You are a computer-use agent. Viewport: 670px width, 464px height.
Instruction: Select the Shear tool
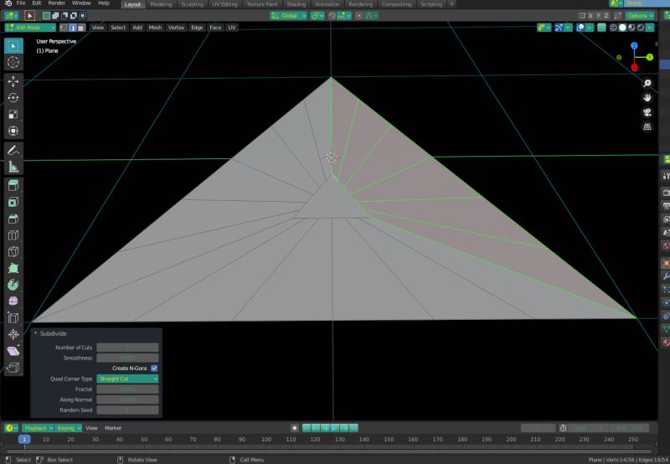[x=13, y=351]
